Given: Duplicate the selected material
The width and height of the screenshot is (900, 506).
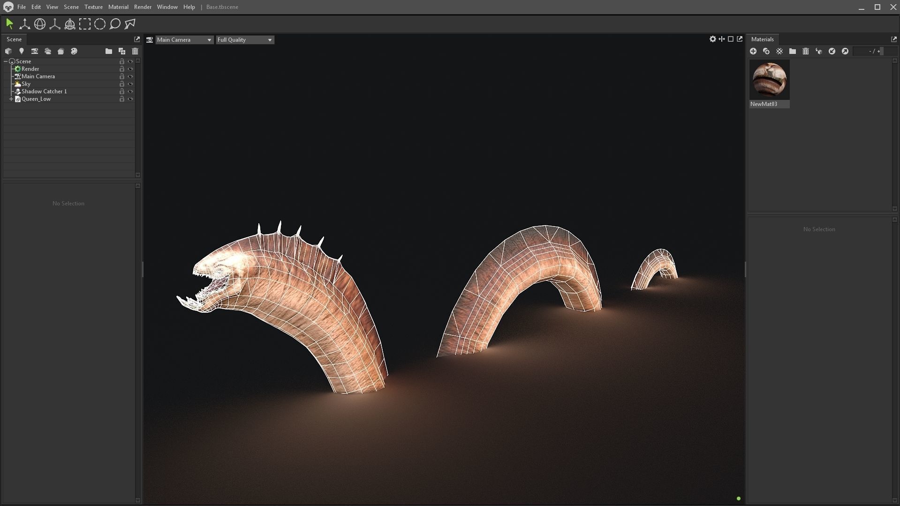Looking at the screenshot, I should point(766,51).
